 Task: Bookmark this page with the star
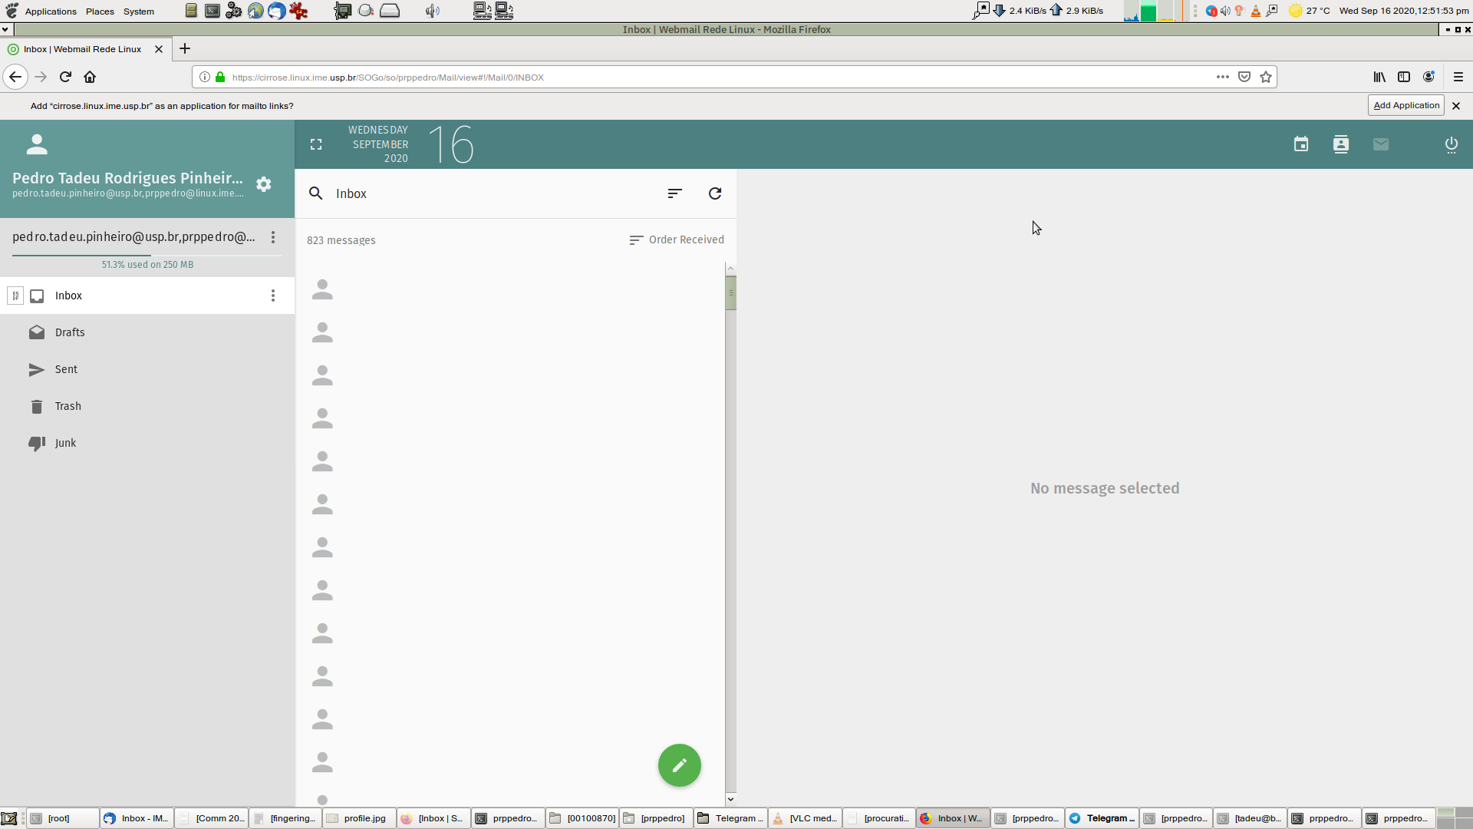pos(1266,77)
